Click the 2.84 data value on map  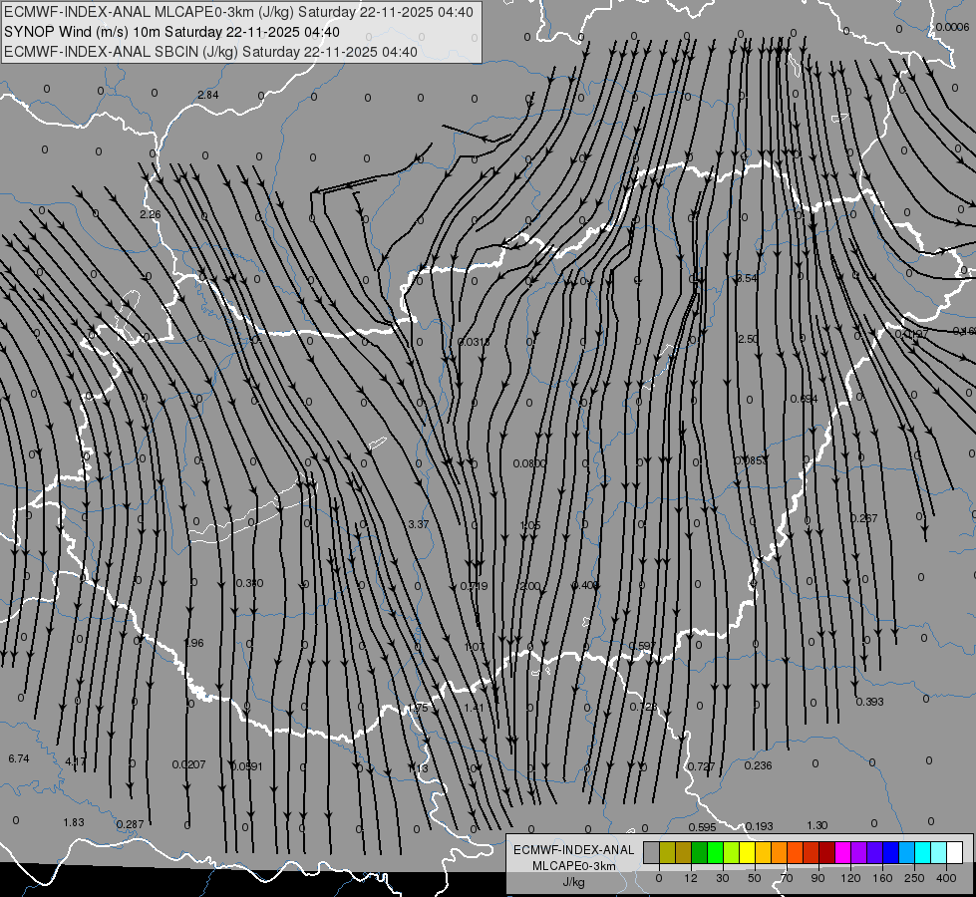207,95
